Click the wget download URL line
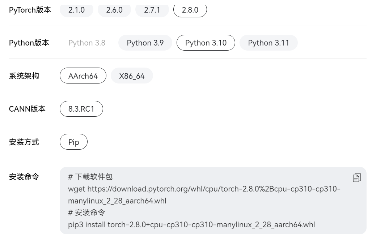Screen dimensions: 389x236 (x=204, y=189)
